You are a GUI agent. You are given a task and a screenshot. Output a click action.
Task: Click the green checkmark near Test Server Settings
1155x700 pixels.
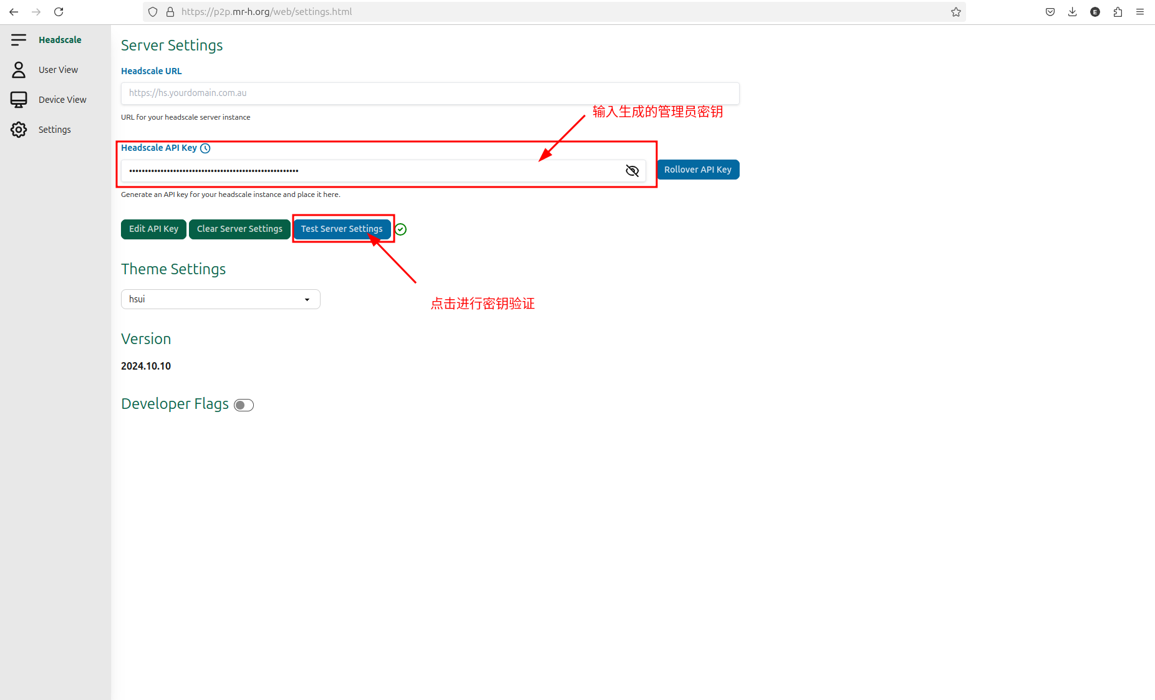pos(401,229)
